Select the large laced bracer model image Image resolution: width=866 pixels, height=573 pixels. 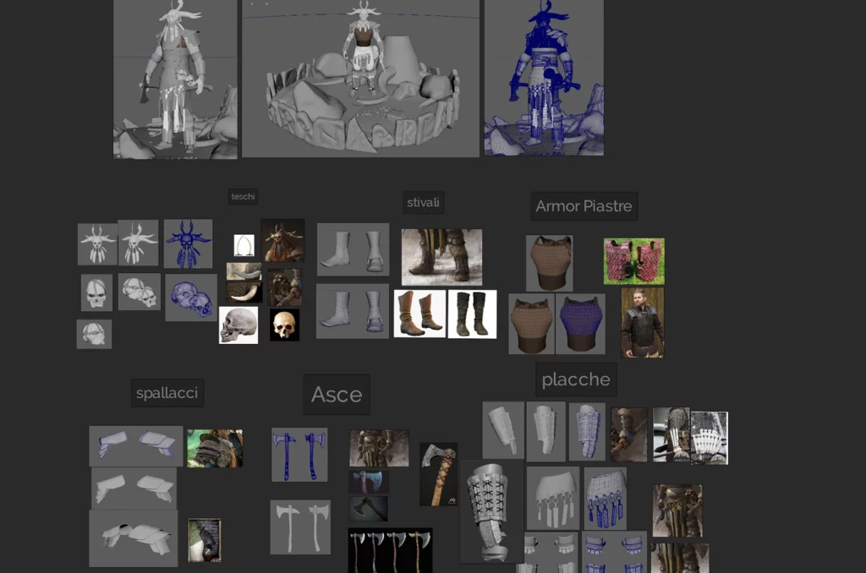click(x=491, y=511)
